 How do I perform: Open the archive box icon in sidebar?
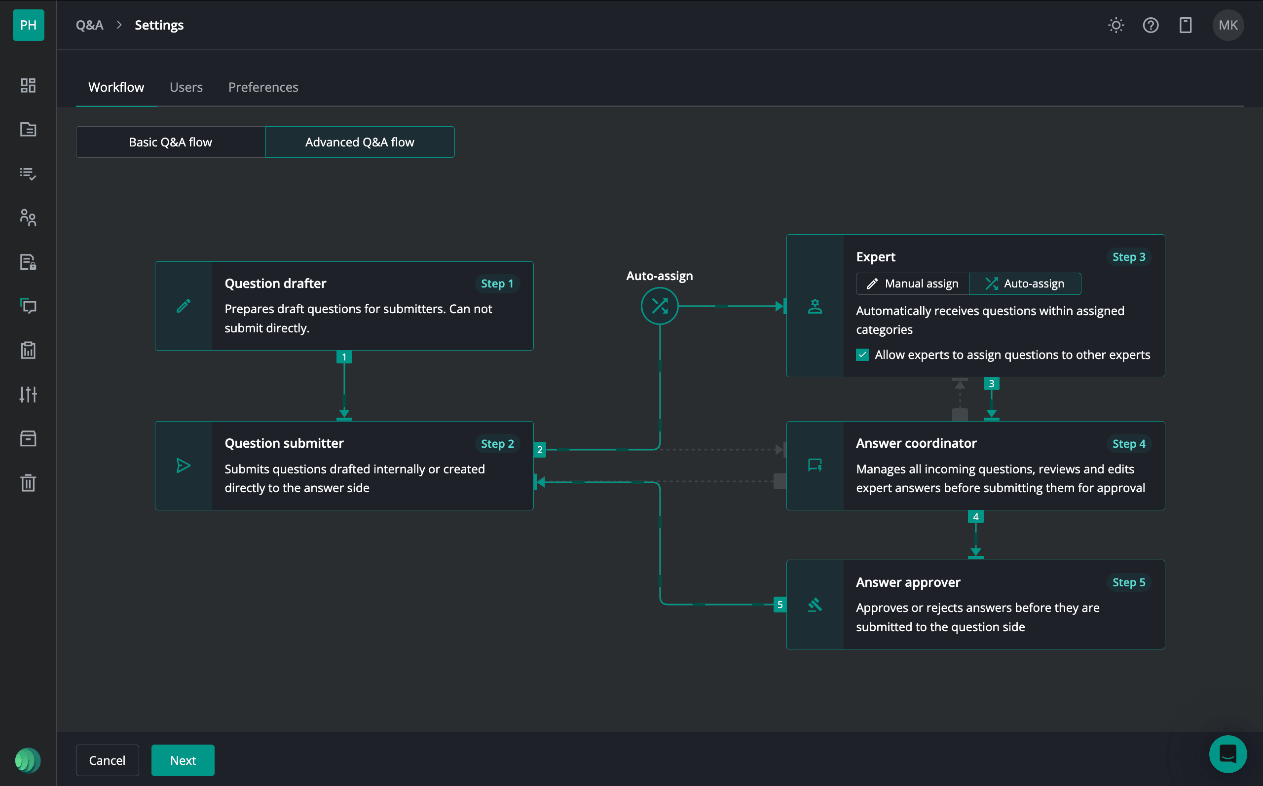click(x=28, y=439)
